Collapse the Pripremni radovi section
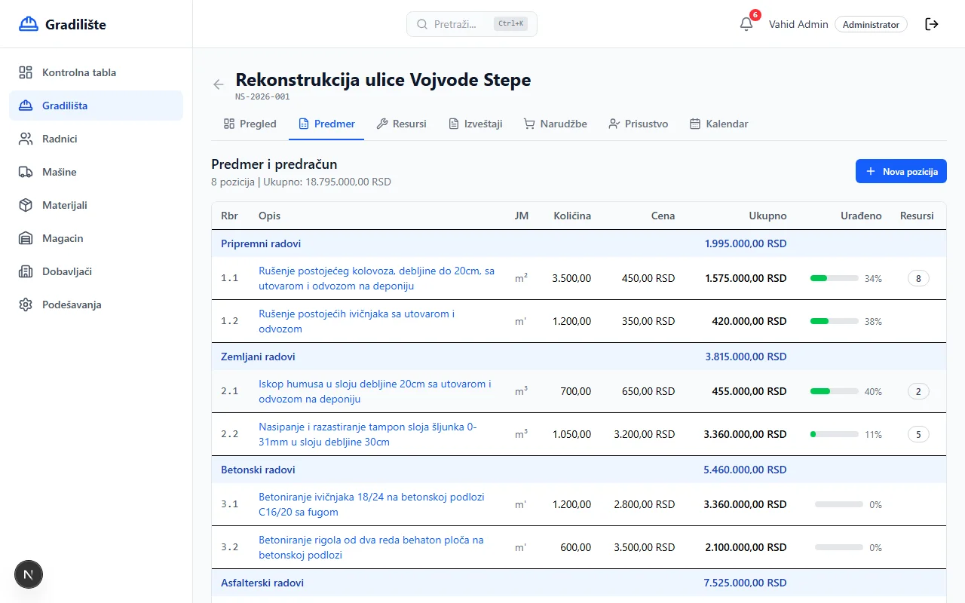 [261, 243]
